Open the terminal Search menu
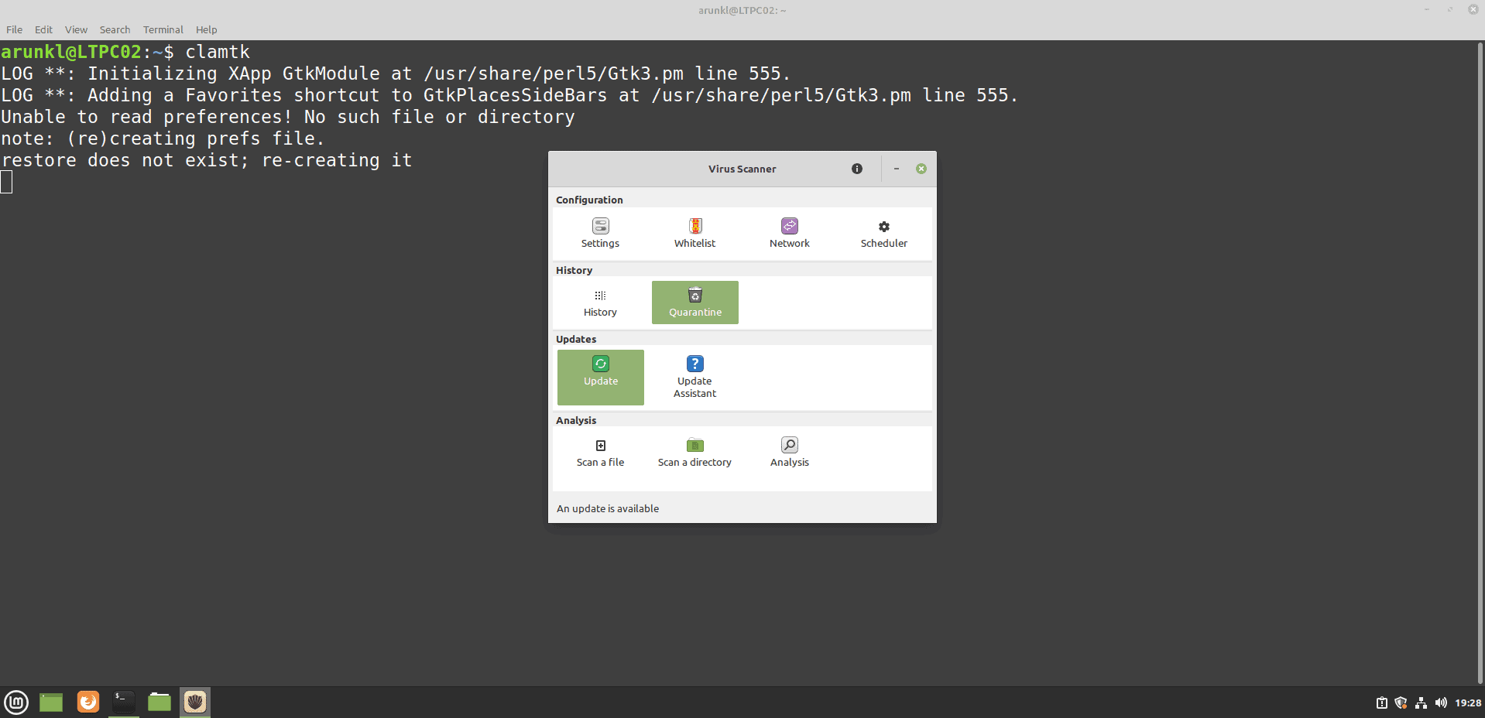 coord(115,29)
